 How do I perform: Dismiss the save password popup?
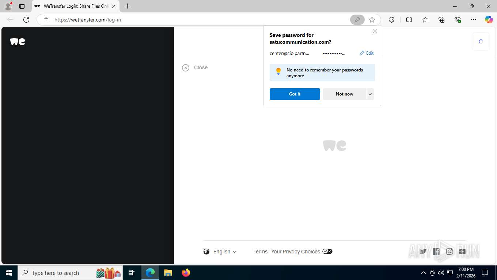[x=375, y=31]
